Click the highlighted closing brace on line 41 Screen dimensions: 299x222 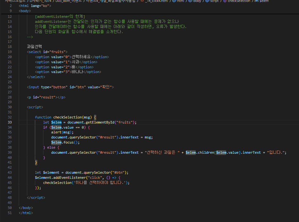tap(36, 163)
